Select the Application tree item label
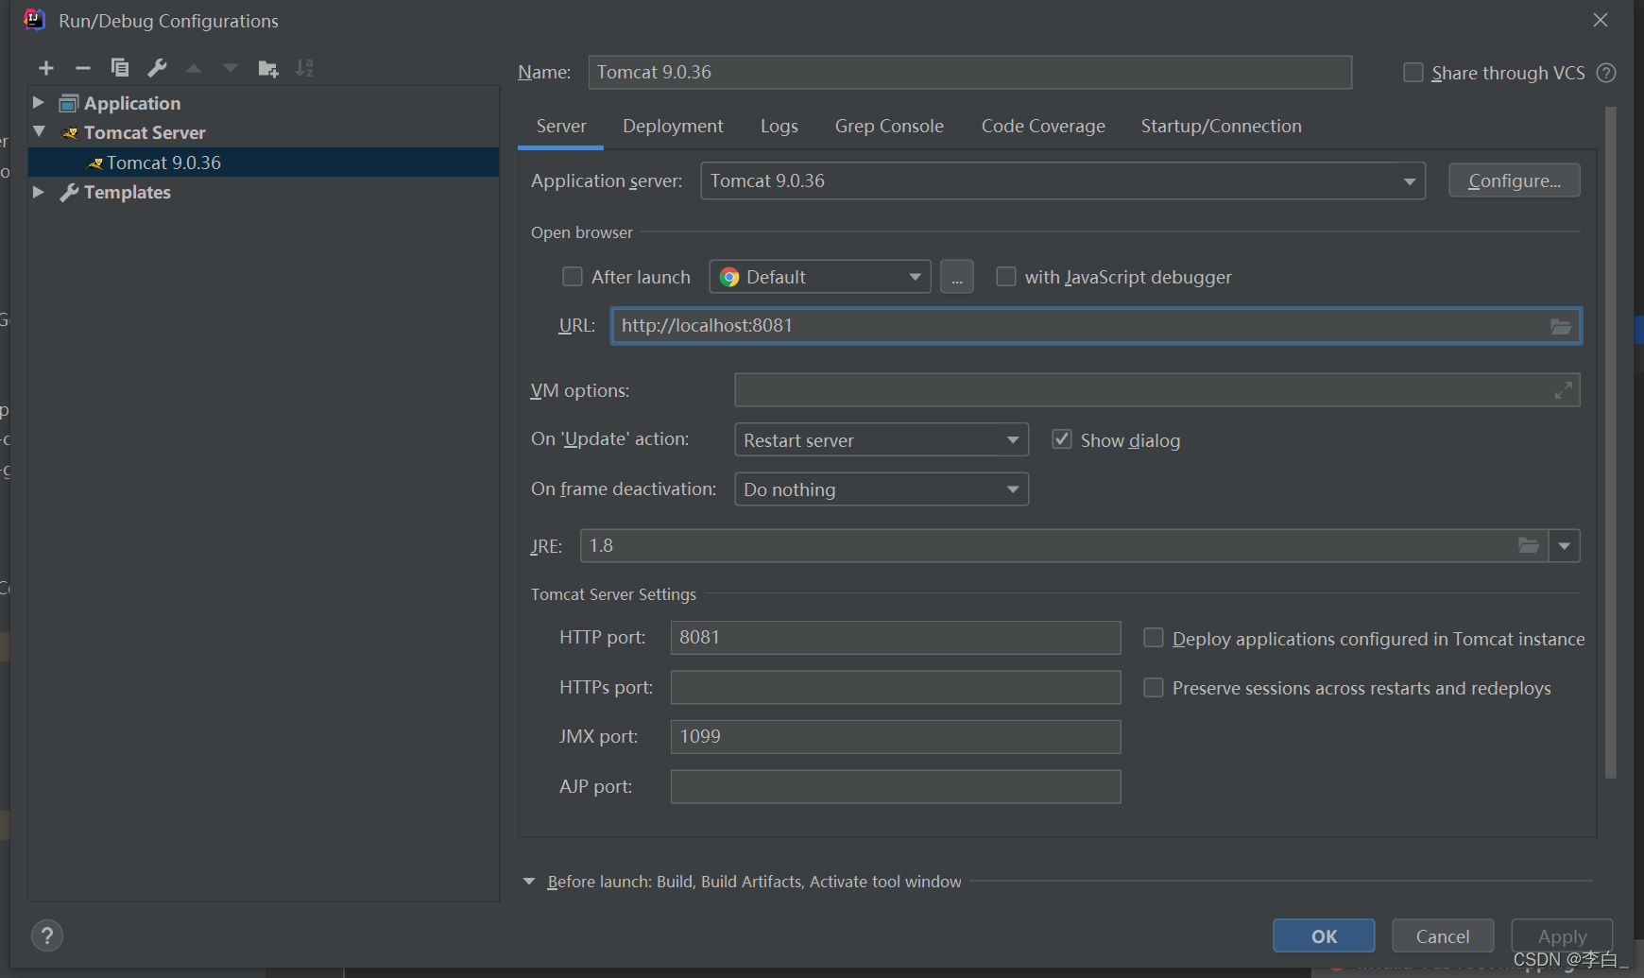The image size is (1644, 978). pyautogui.click(x=132, y=103)
